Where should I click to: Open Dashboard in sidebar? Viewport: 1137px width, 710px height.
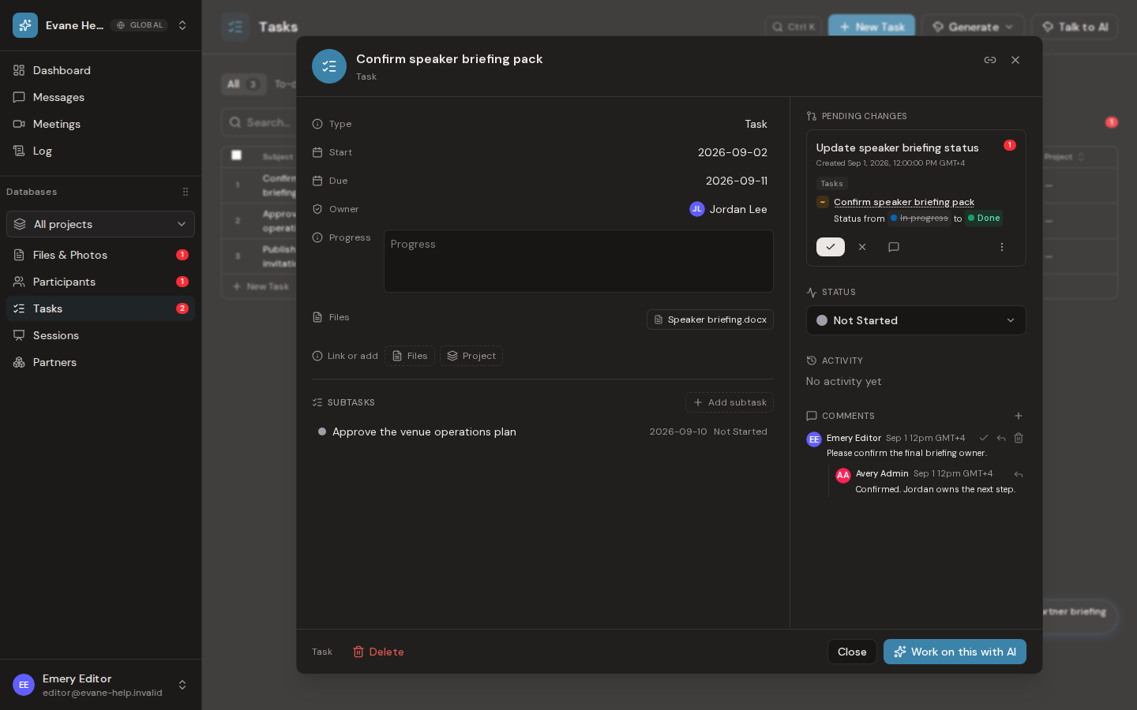point(100,70)
